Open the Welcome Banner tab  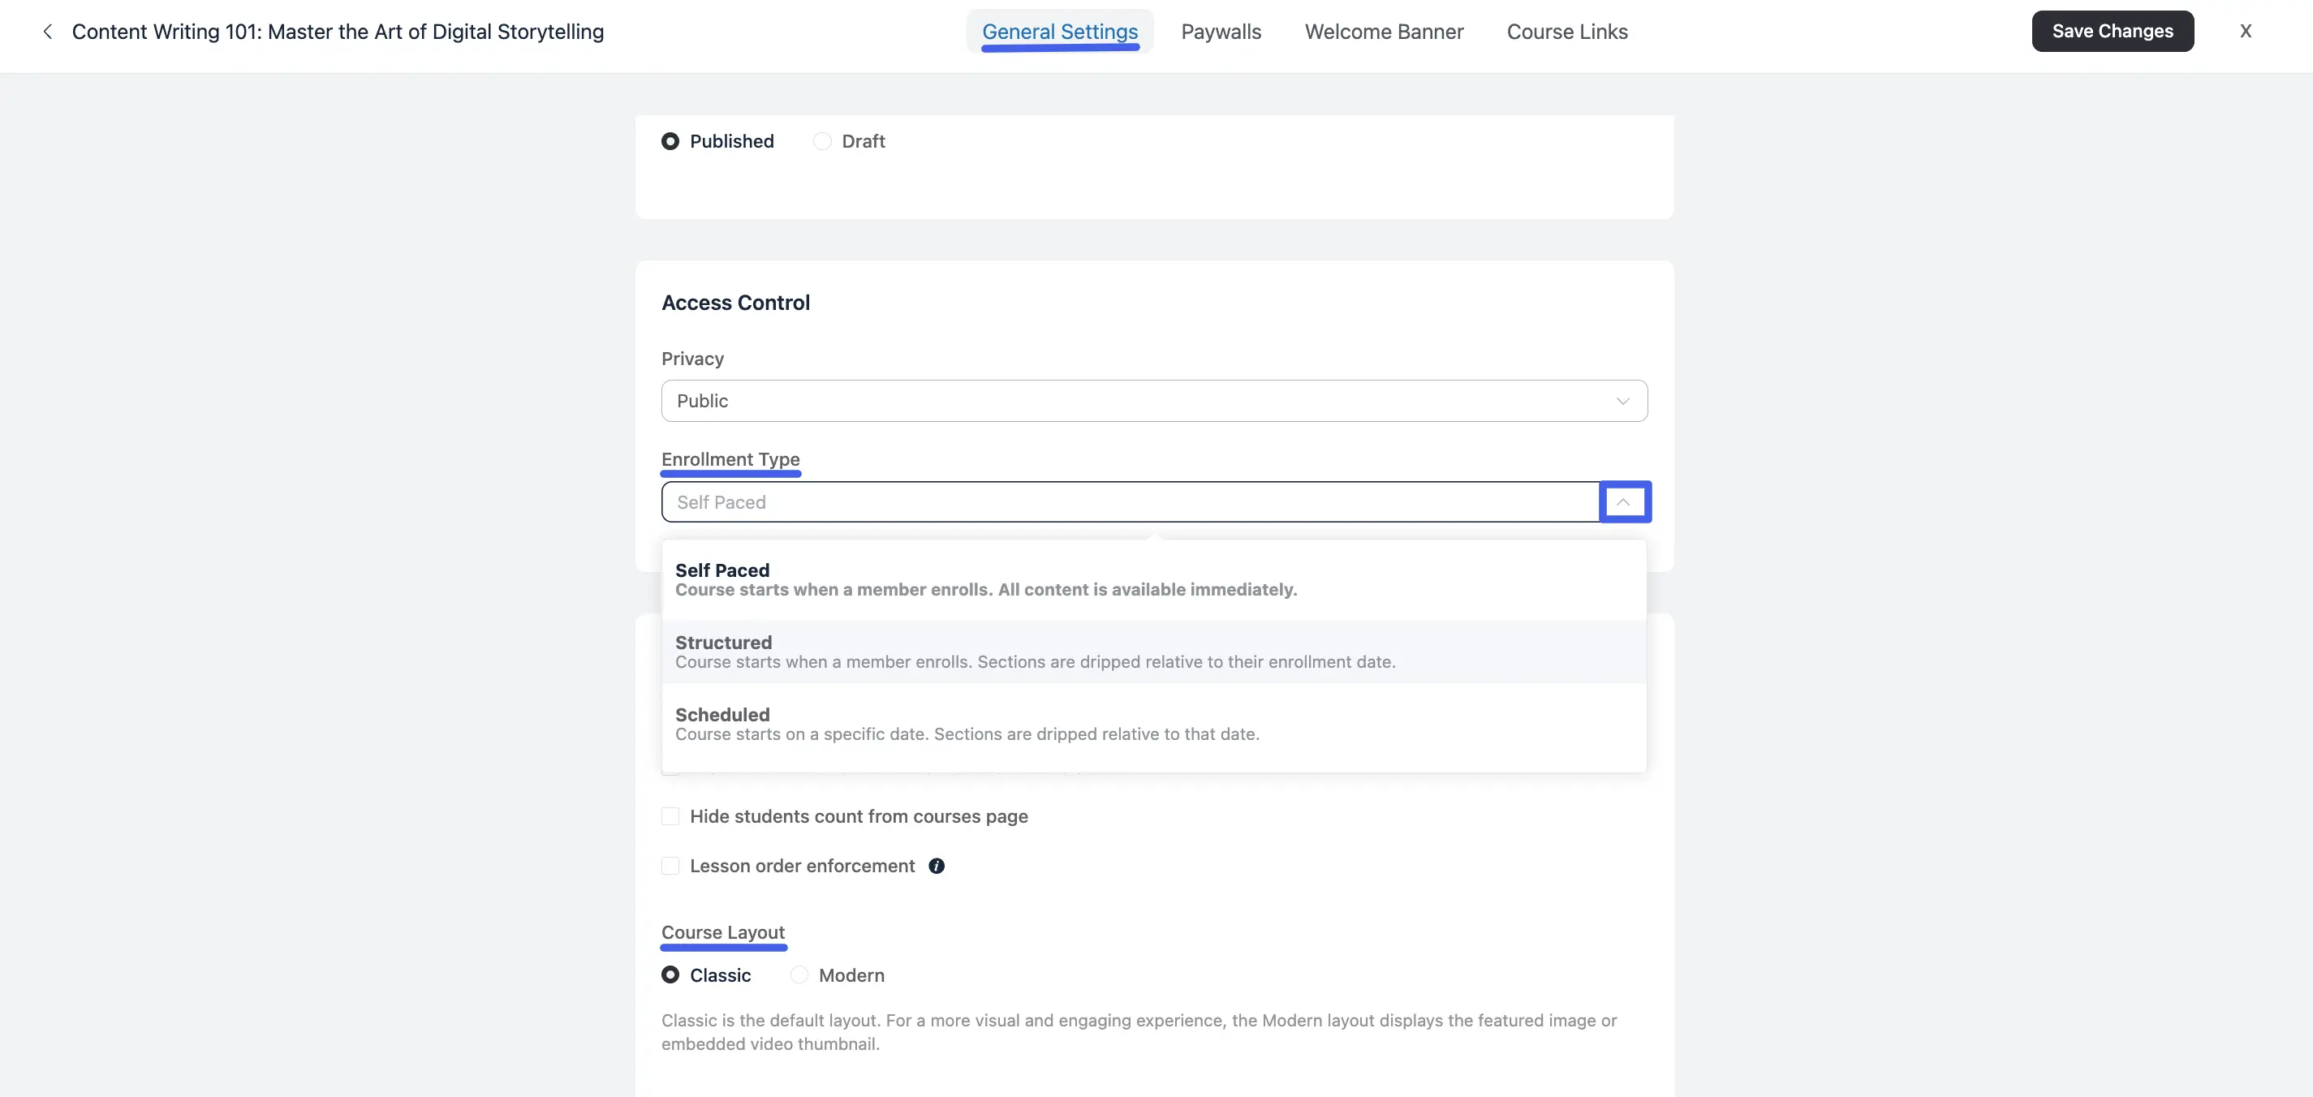click(1384, 32)
